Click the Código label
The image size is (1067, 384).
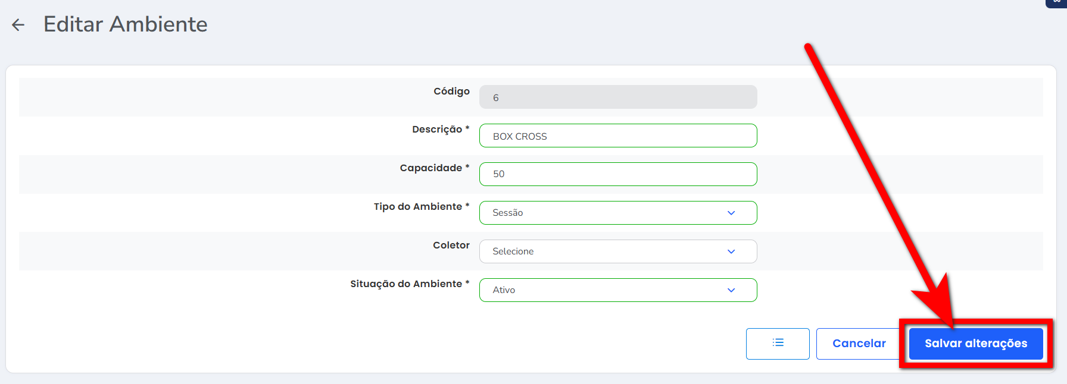pyautogui.click(x=451, y=92)
